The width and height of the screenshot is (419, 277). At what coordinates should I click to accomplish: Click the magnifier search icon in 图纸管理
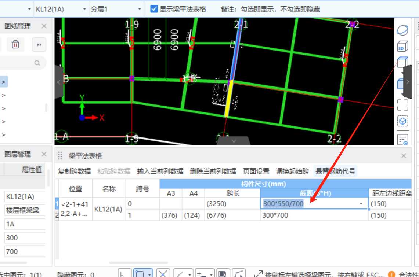point(37,63)
